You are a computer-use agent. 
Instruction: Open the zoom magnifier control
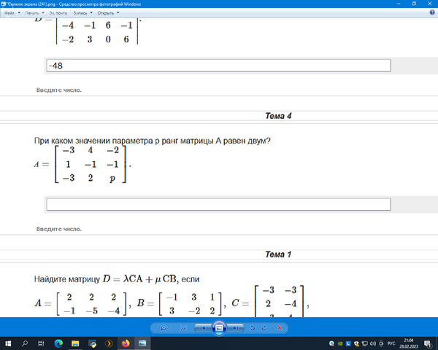pos(162,328)
